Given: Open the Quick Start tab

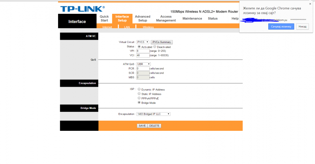Looking at the screenshot, I should pyautogui.click(x=104, y=19).
